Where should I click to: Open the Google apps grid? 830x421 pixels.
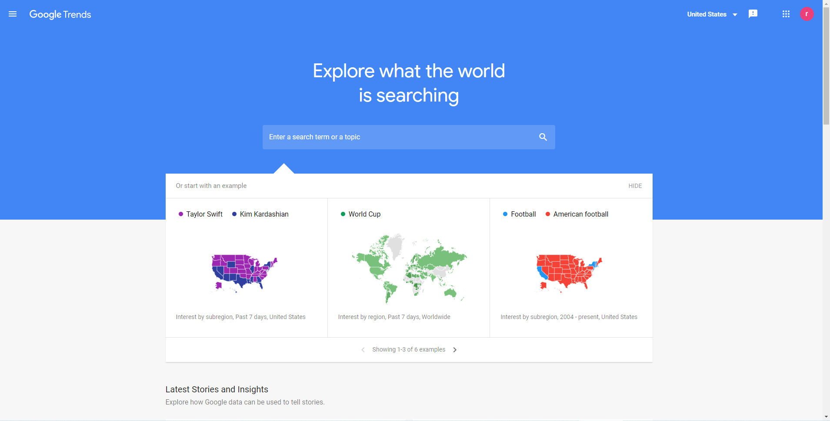pyautogui.click(x=786, y=14)
